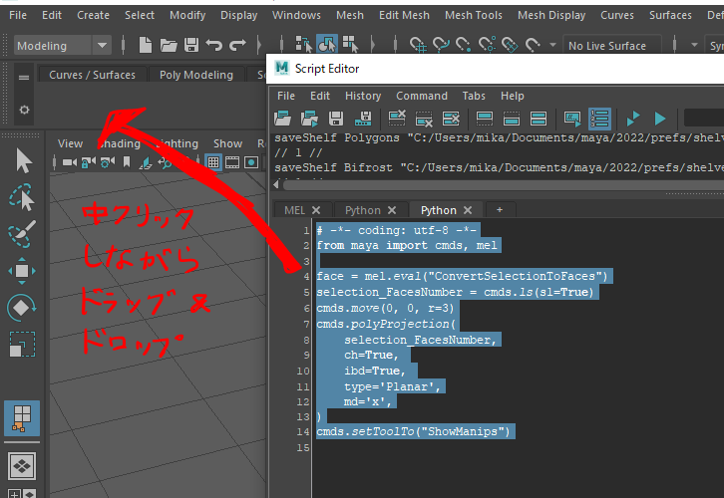
Task: Click the New Scene icon in Maya toolbar
Action: tap(145, 45)
